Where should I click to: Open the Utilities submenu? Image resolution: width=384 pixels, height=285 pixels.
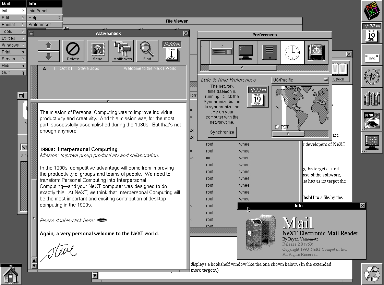13,38
